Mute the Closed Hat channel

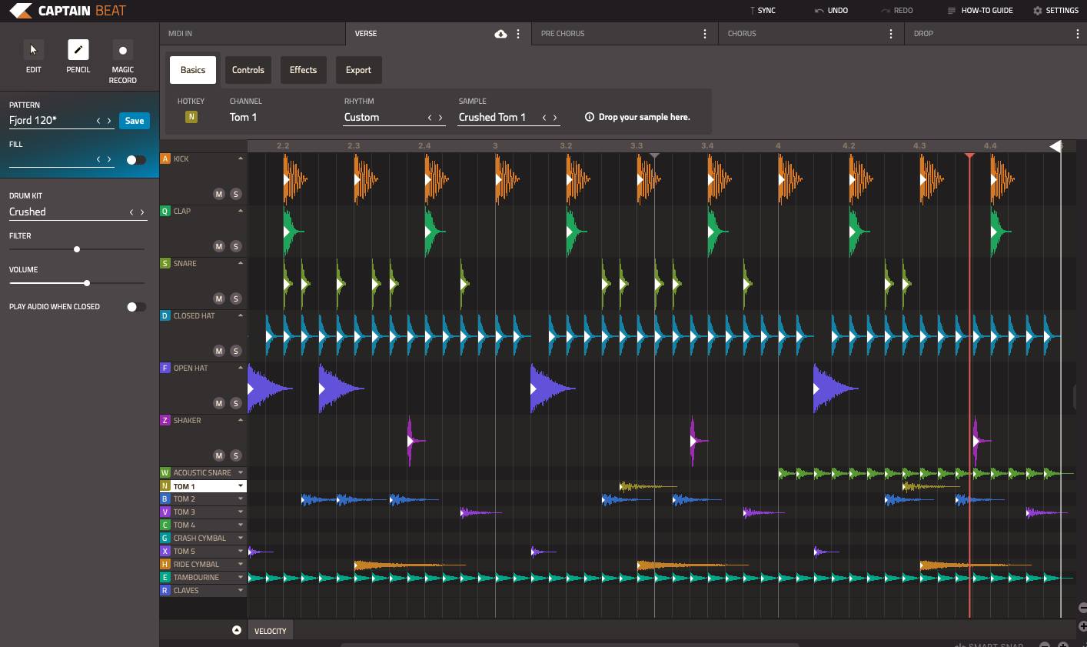point(219,351)
